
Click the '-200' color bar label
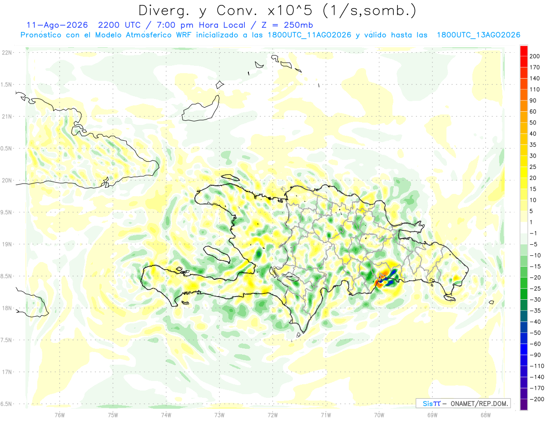[x=536, y=399]
